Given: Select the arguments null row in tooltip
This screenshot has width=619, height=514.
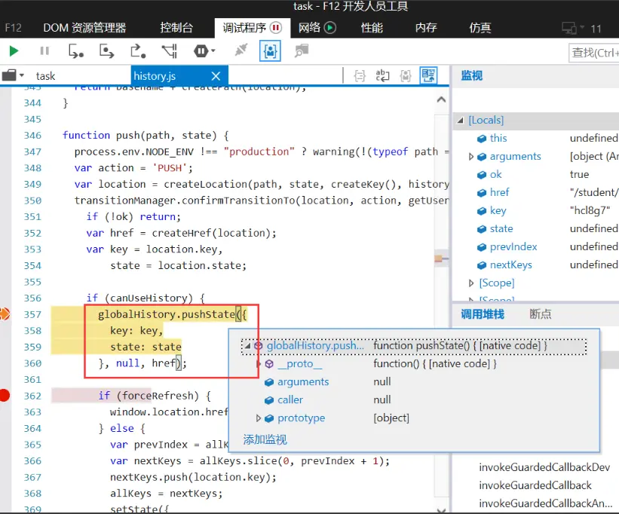Looking at the screenshot, I should [x=414, y=382].
